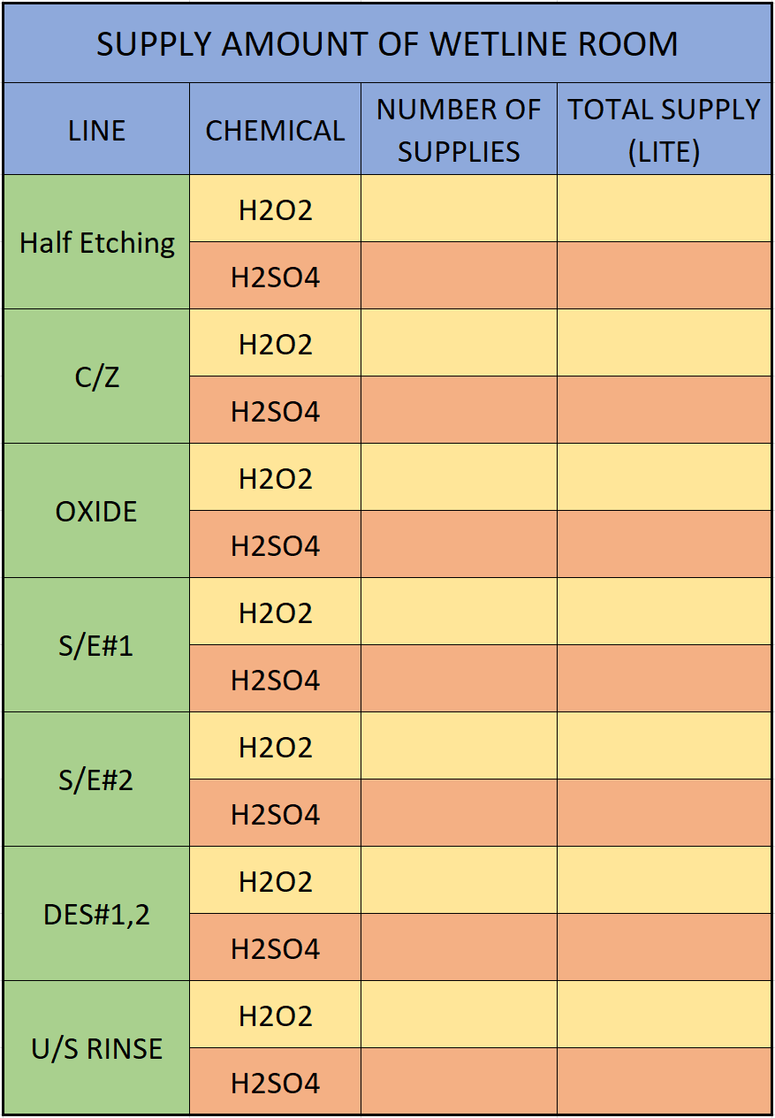Click the S/E#2 line cell
The image size is (775, 1118).
[96, 780]
